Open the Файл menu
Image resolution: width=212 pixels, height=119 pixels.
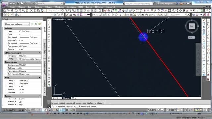point(12,7)
